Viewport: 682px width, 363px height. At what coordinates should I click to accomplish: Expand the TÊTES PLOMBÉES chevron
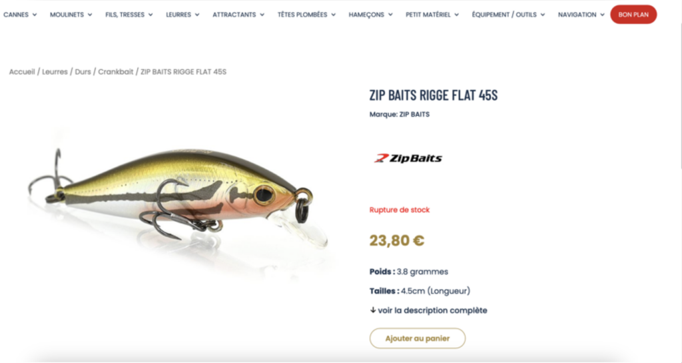[334, 15]
